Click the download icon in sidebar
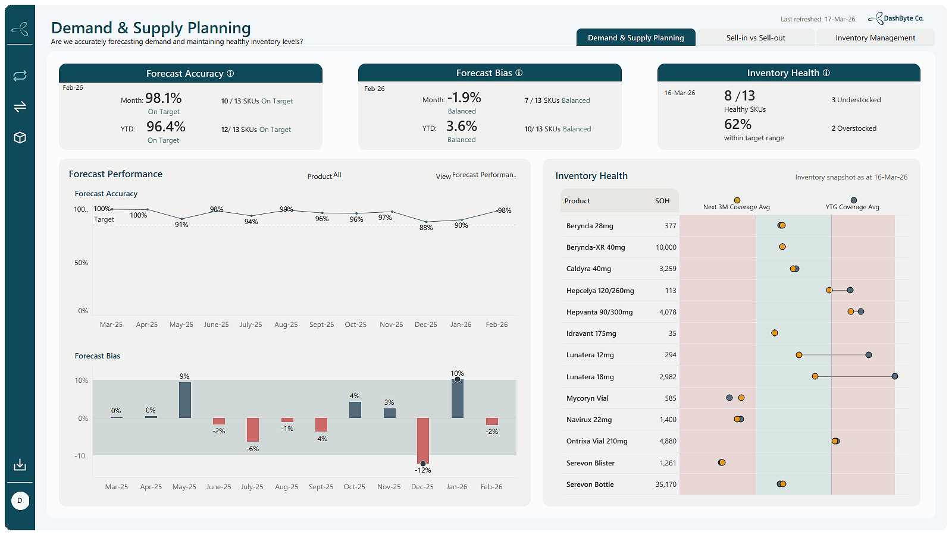Screen dimensions: 952x535 point(20,464)
